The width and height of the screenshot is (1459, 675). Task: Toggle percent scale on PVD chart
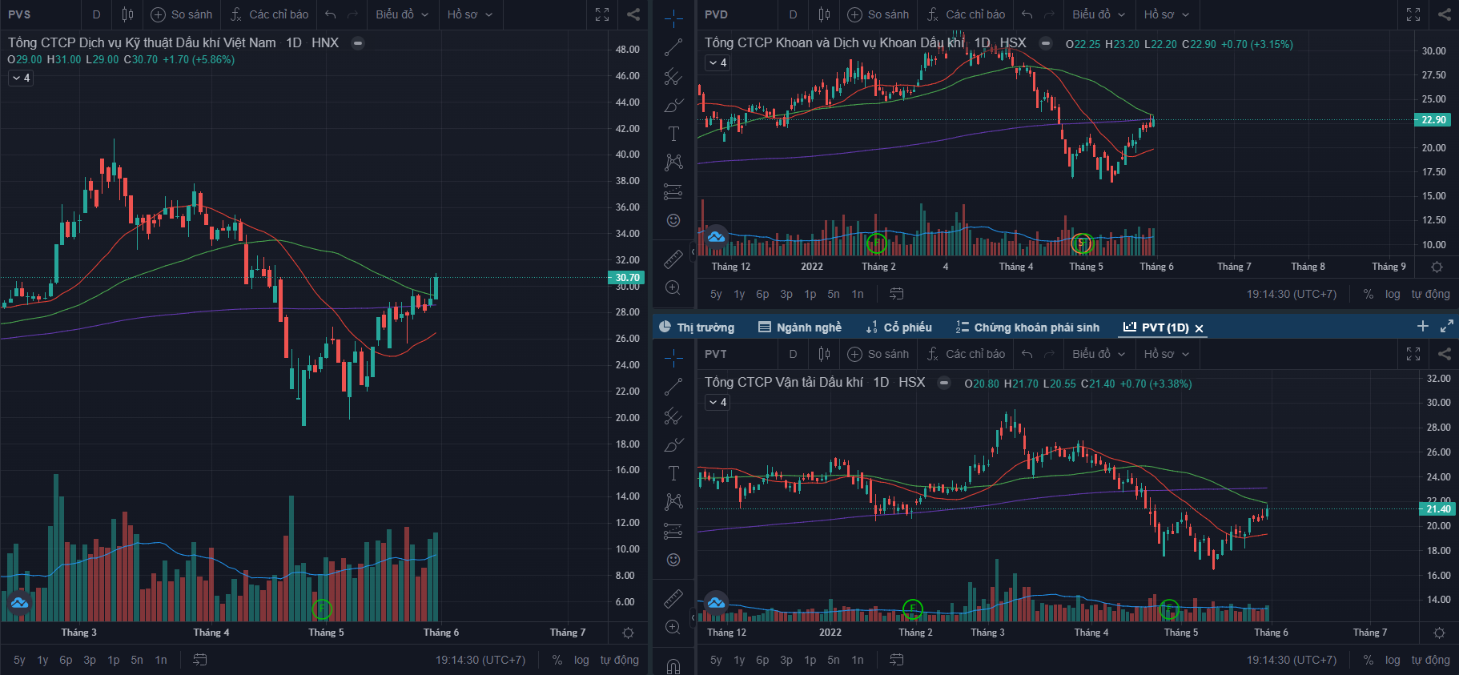pyautogui.click(x=1369, y=294)
